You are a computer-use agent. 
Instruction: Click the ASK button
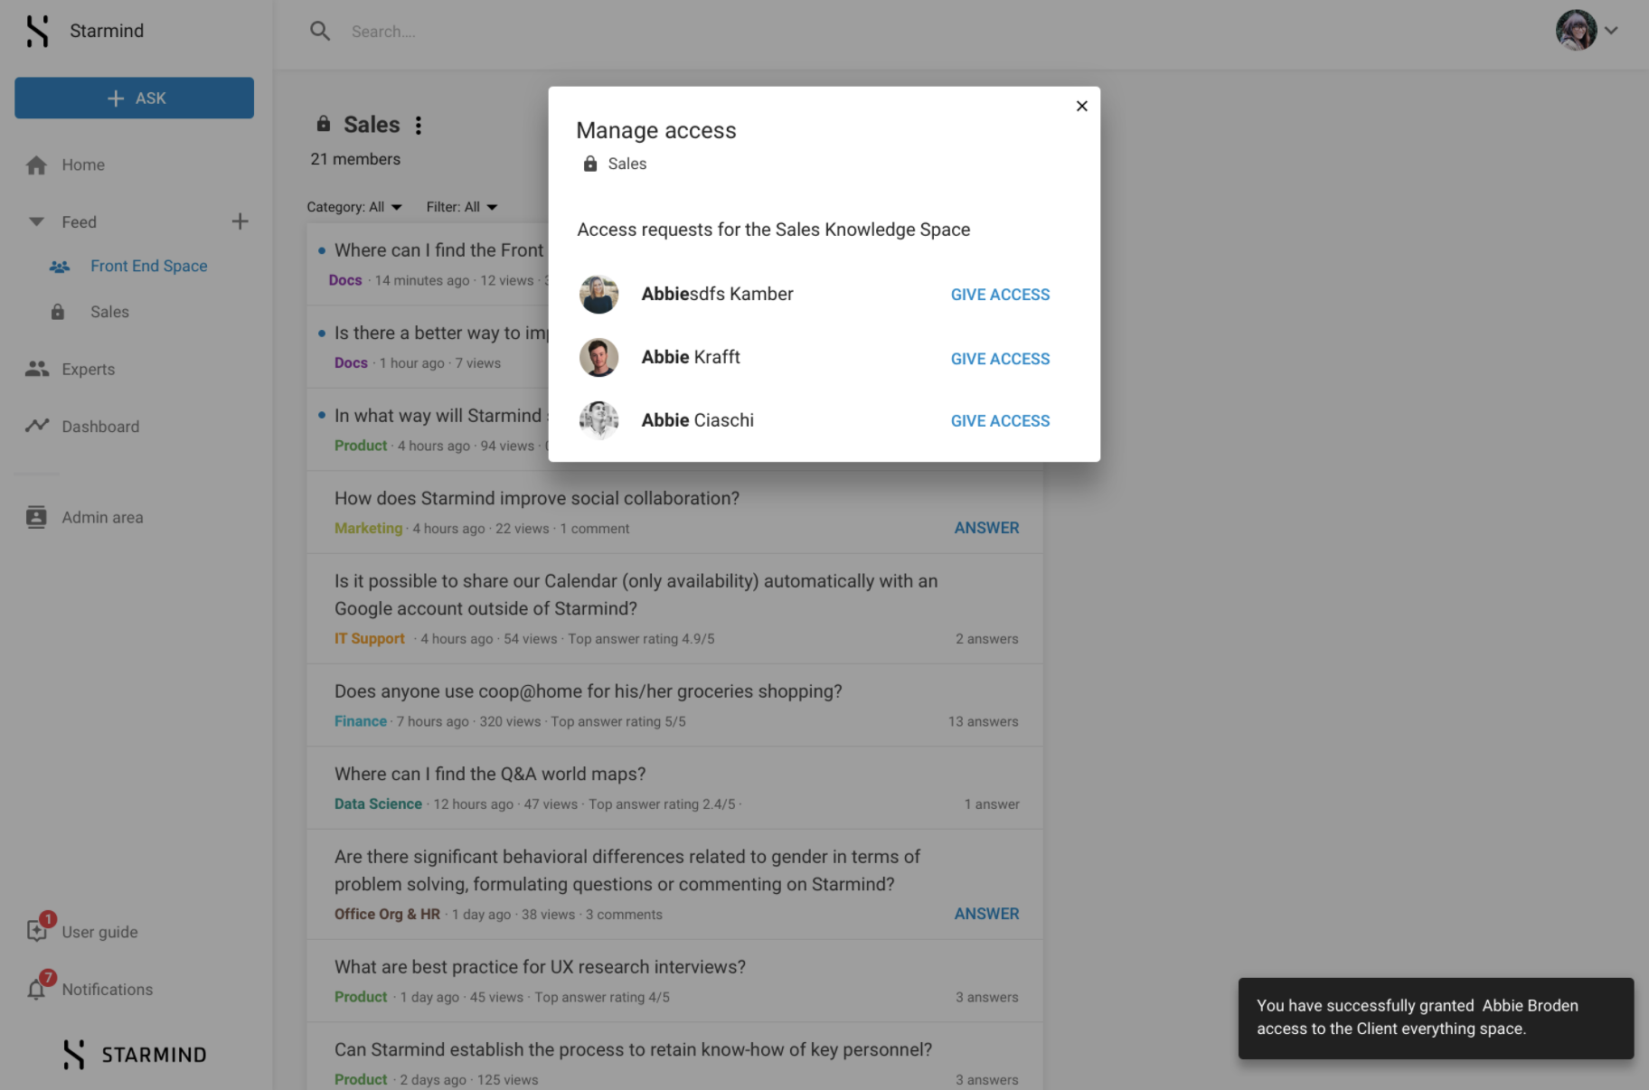pos(134,98)
